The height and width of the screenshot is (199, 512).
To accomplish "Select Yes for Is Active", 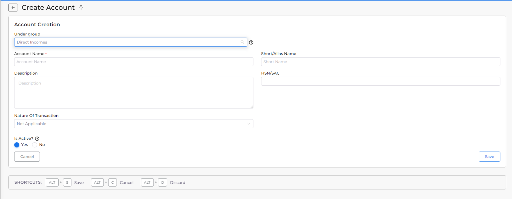I will 17,145.
